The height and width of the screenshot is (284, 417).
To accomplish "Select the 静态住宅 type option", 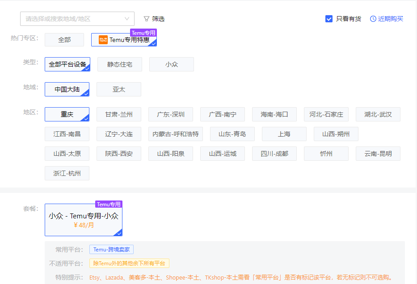I will pyautogui.click(x=120, y=64).
